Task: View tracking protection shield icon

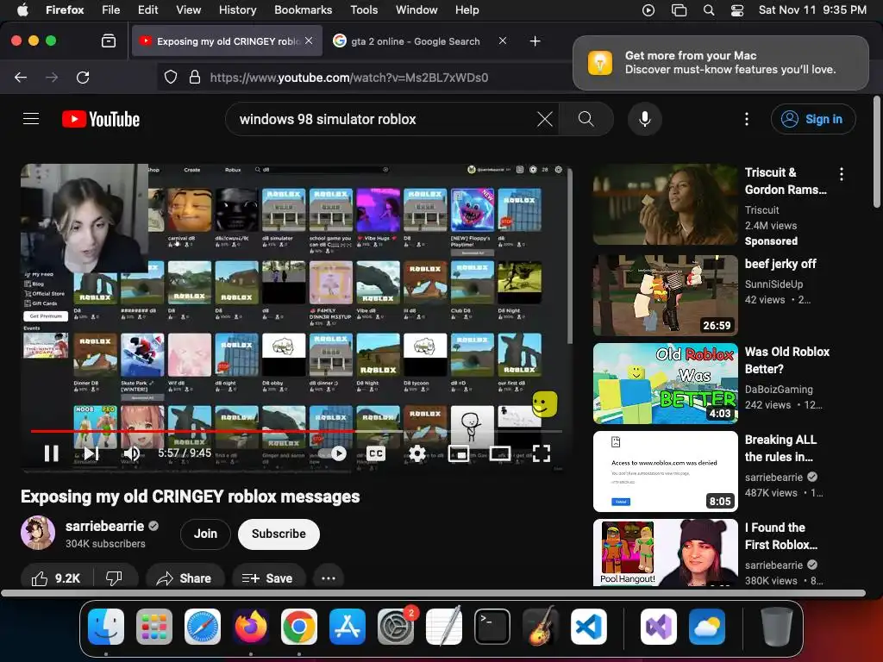Action: tap(171, 77)
